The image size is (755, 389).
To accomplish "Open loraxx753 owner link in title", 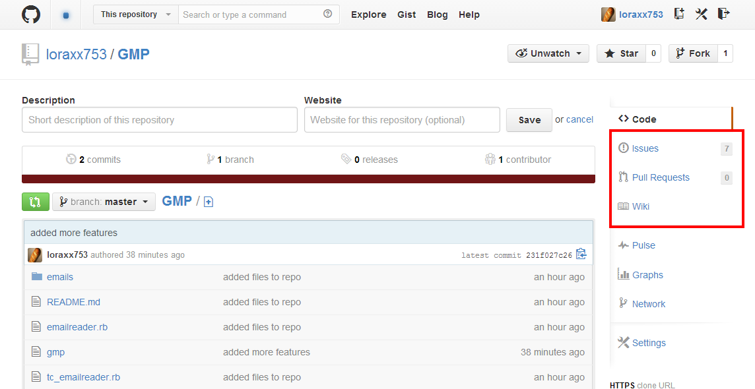I will [76, 54].
